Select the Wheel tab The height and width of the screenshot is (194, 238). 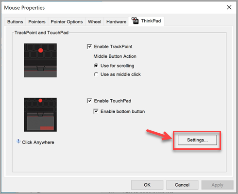(x=94, y=22)
